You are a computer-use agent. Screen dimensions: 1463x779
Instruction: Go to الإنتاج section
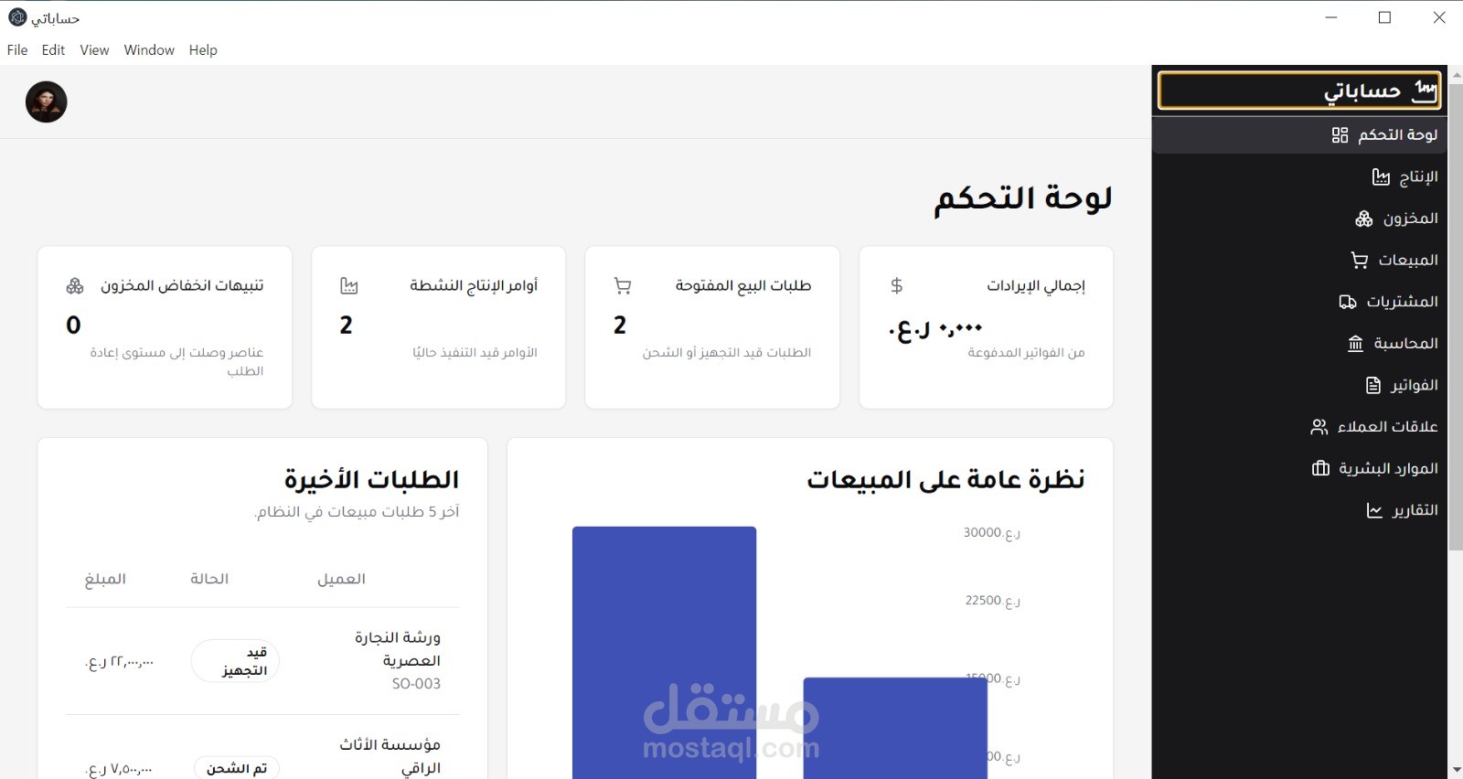click(x=1299, y=177)
